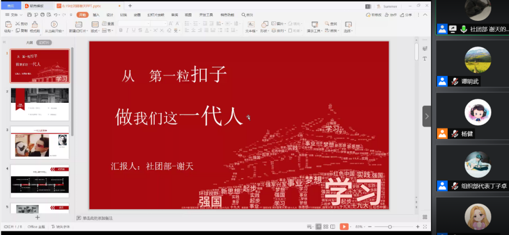The image size is (509, 235).
Task: Open the 插入 ribbon tab
Action: coord(96,15)
